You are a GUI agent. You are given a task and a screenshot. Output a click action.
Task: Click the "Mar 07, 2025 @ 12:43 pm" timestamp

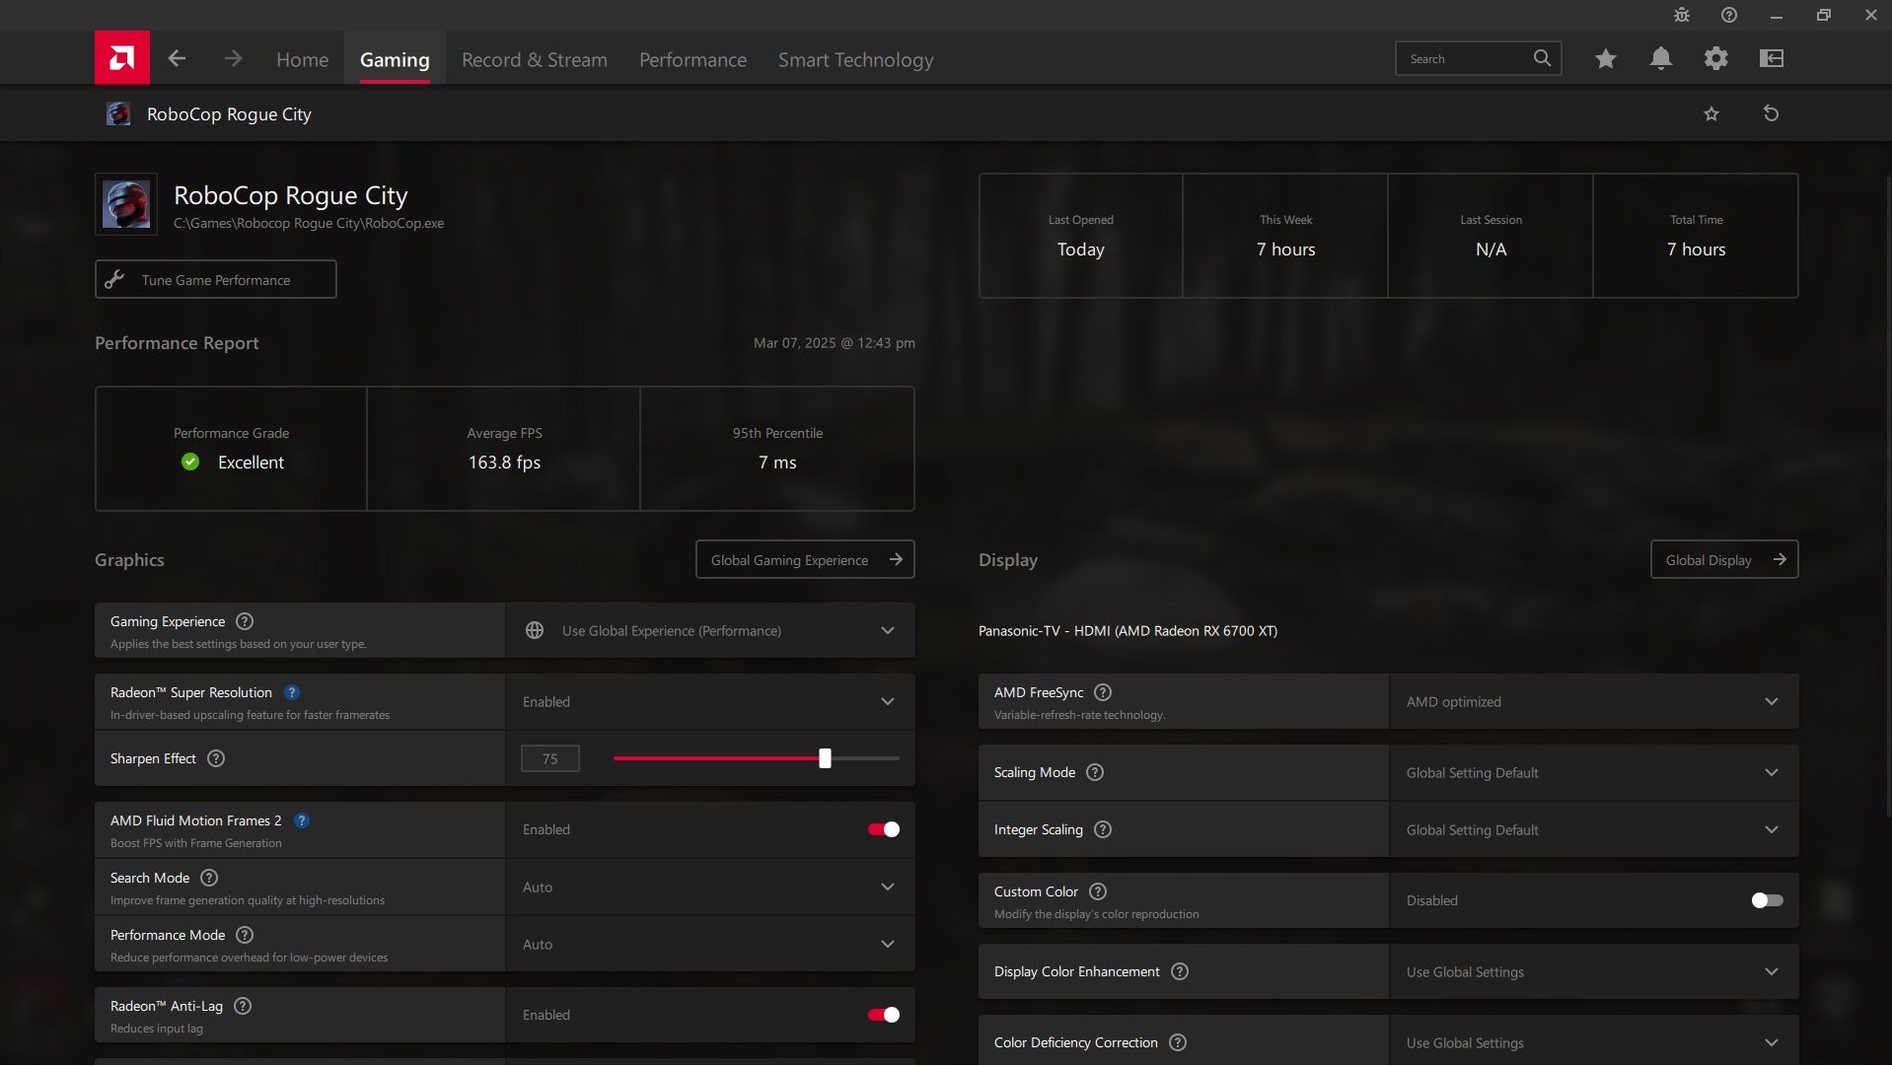pyautogui.click(x=835, y=343)
